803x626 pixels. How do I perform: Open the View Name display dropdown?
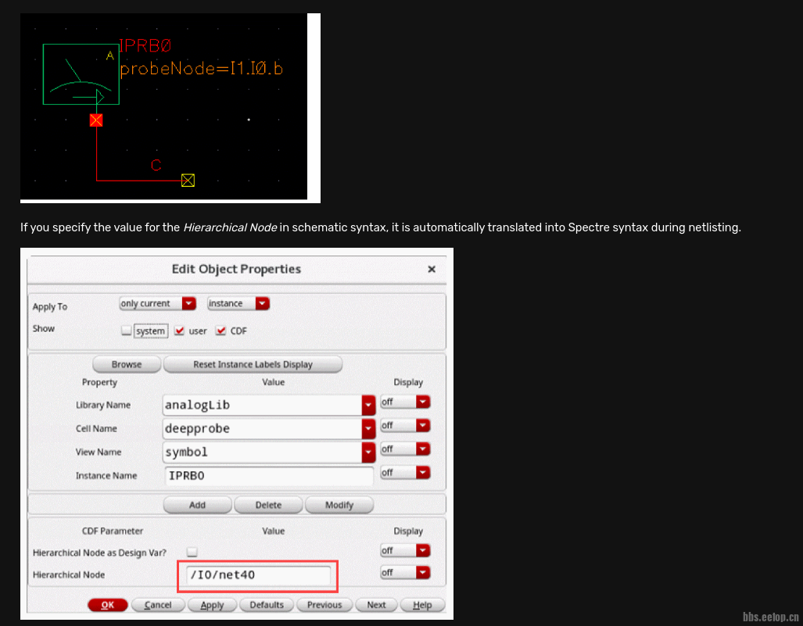[x=405, y=449]
